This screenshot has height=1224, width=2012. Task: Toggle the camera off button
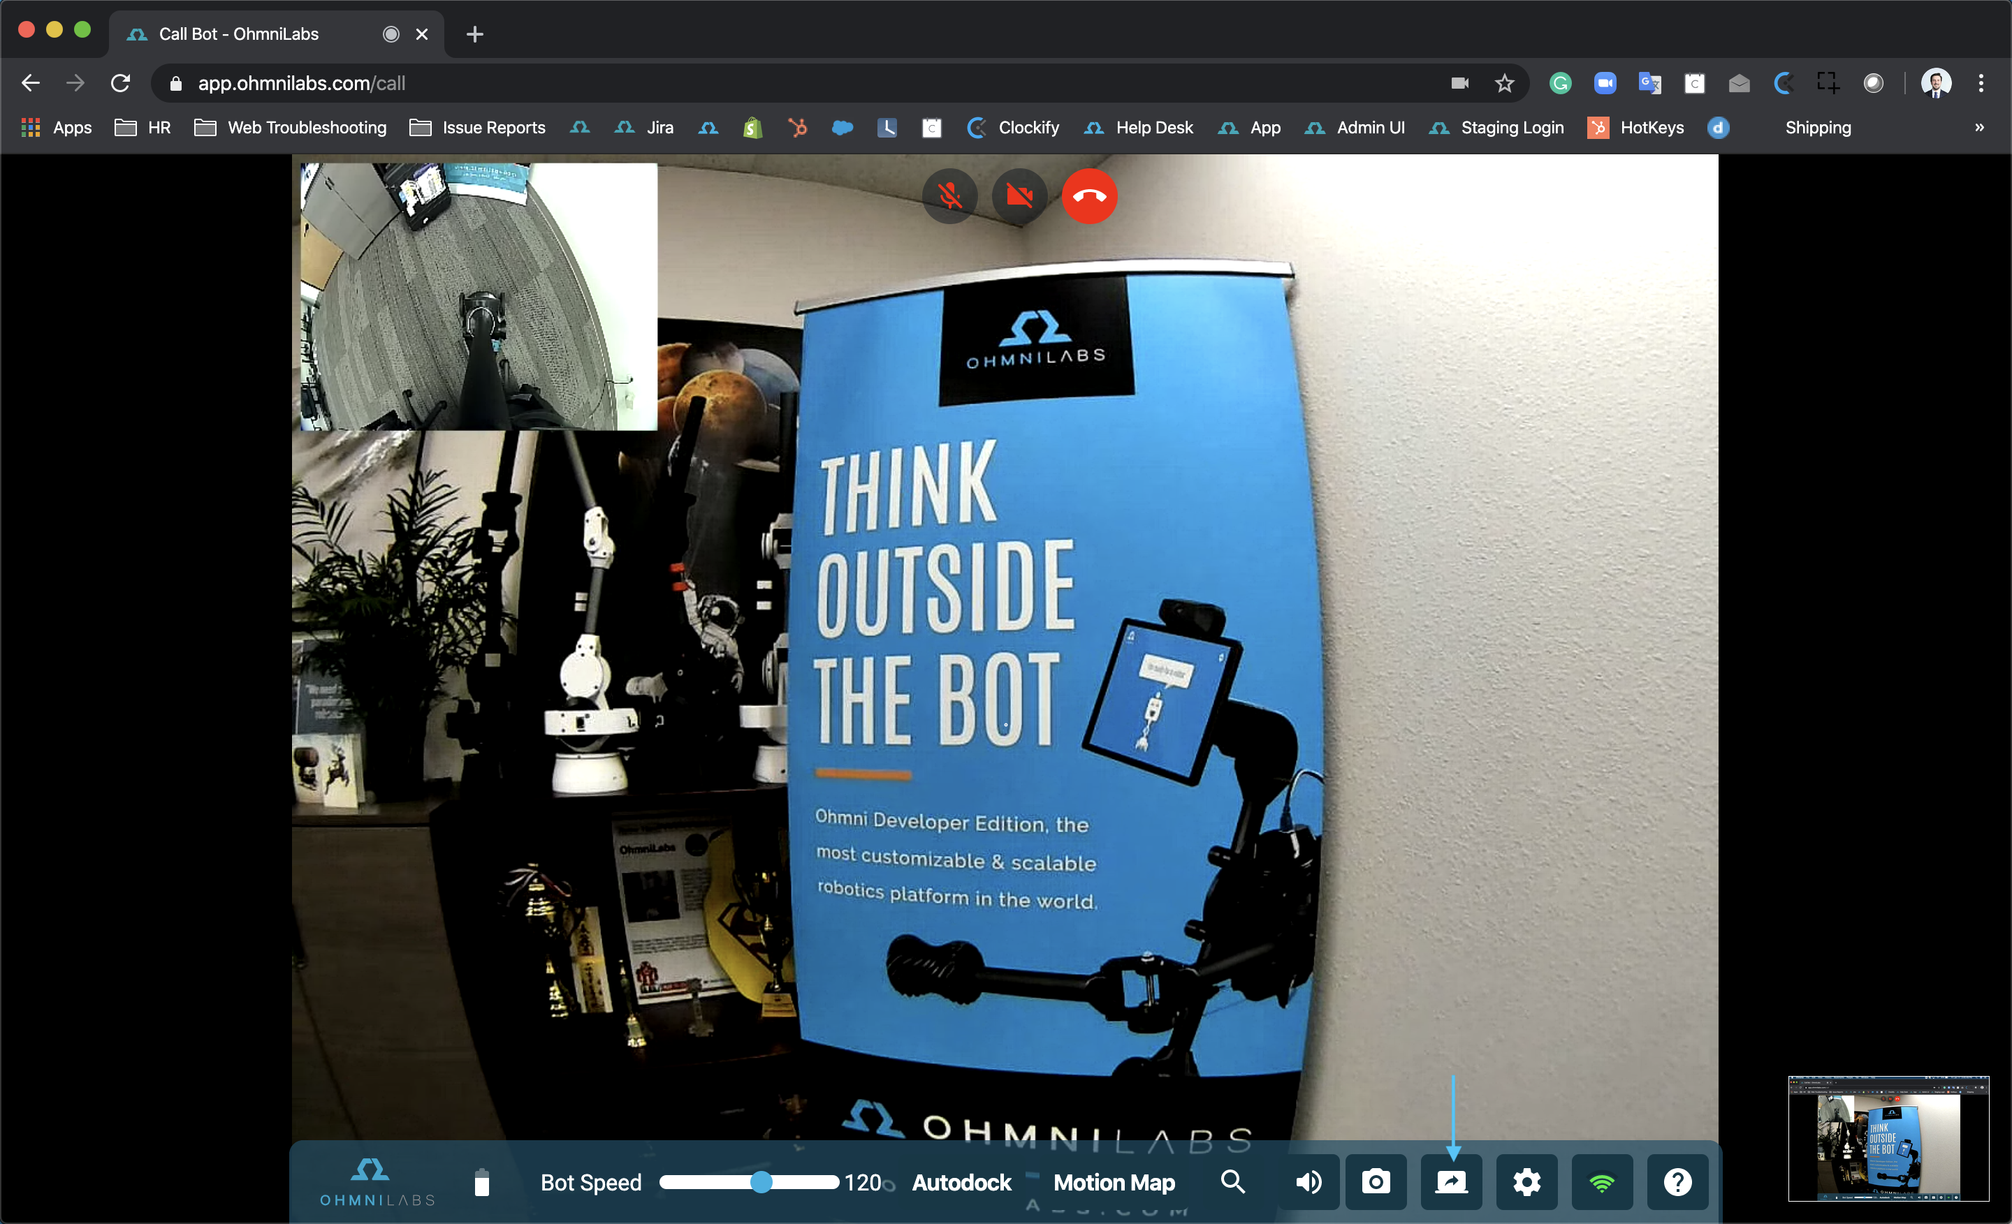pyautogui.click(x=1020, y=196)
